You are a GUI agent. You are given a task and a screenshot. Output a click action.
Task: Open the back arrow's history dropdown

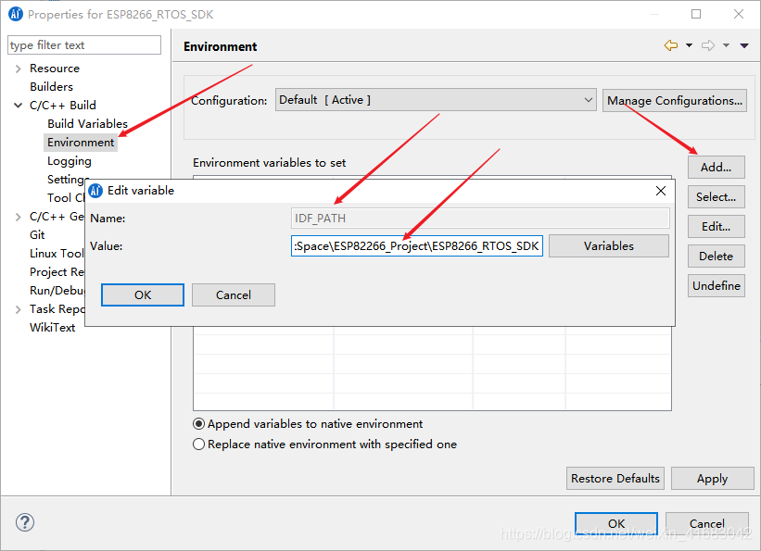tap(688, 46)
